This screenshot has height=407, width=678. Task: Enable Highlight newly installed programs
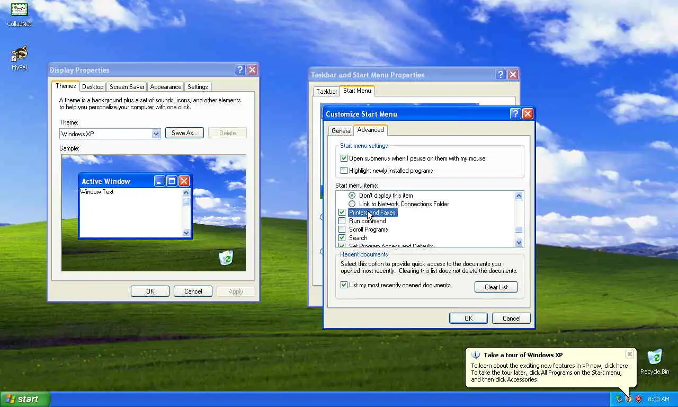[x=344, y=171]
